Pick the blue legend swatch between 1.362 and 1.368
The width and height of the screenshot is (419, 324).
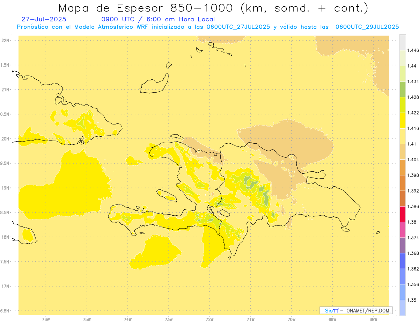(x=403, y=261)
